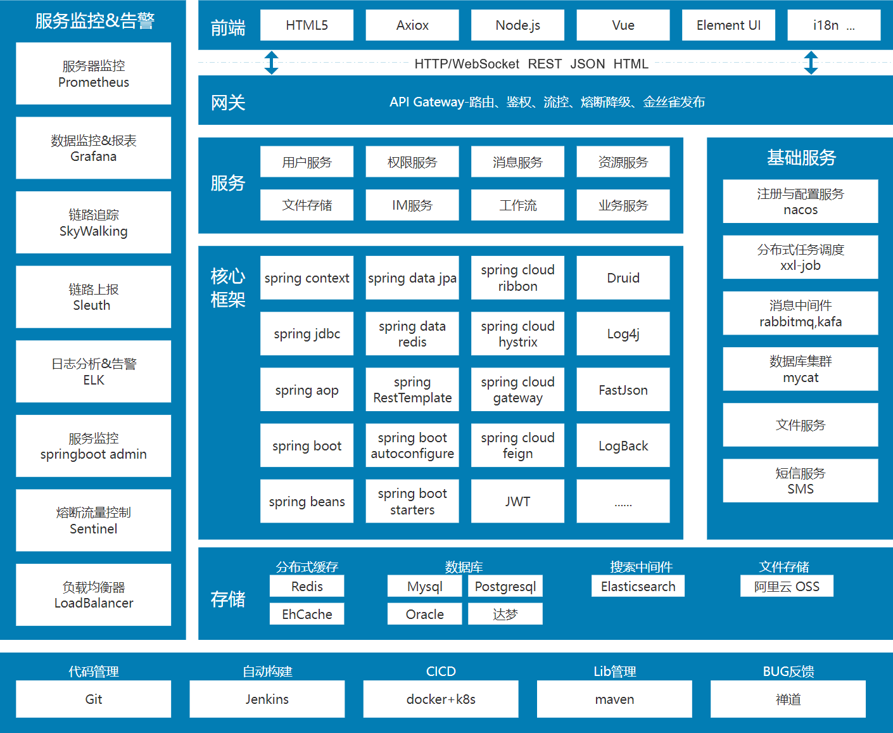Select the Grafana data monitoring box

[x=93, y=148]
